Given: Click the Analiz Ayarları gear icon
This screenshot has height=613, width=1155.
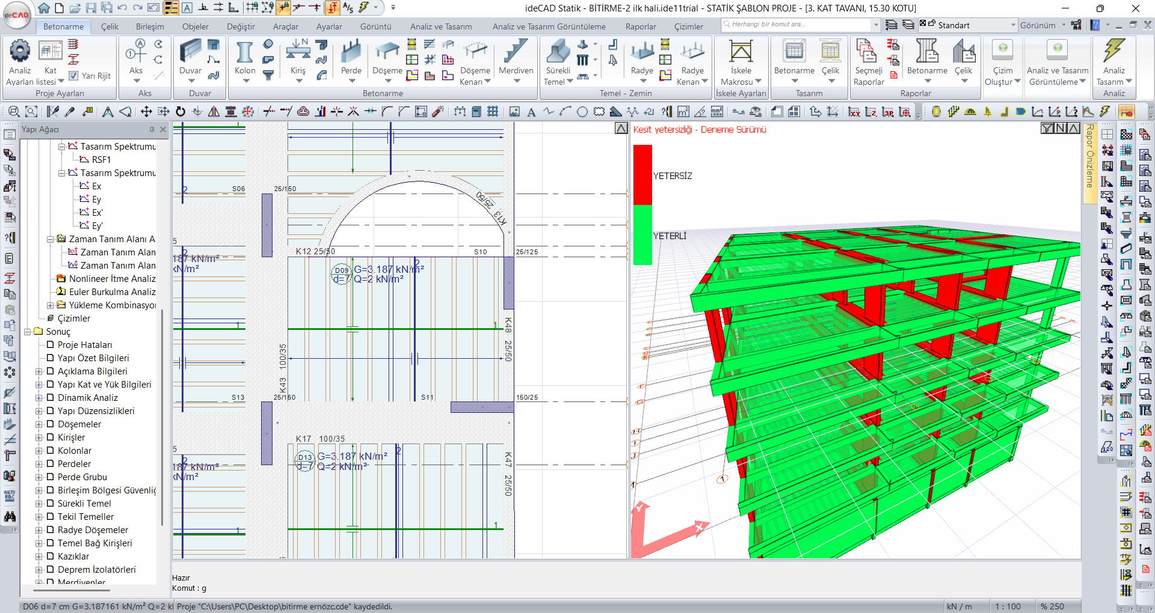Looking at the screenshot, I should tap(20, 52).
